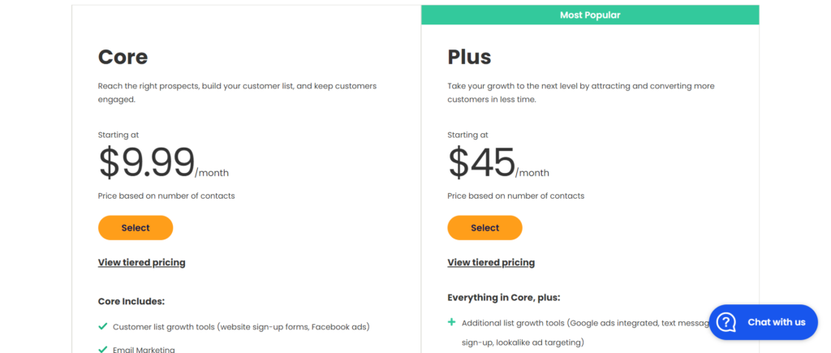Click Email Marketing feature text
831x353 pixels.
(144, 350)
